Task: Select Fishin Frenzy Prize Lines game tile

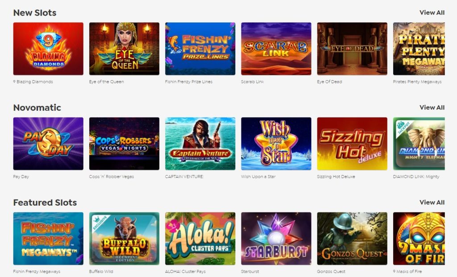Action: click(200, 49)
